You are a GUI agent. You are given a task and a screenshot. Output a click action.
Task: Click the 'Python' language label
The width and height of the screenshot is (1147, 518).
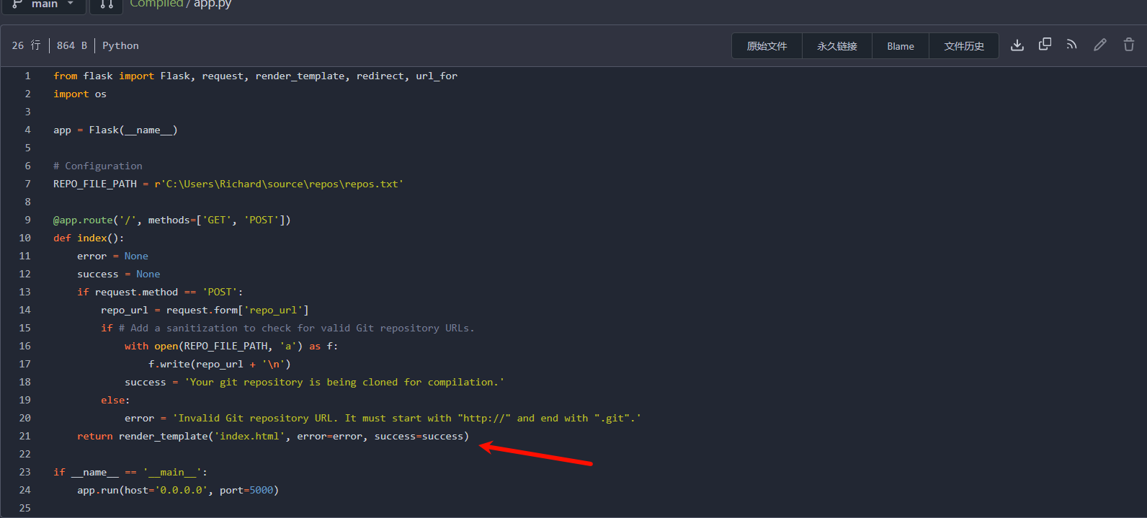coord(120,45)
